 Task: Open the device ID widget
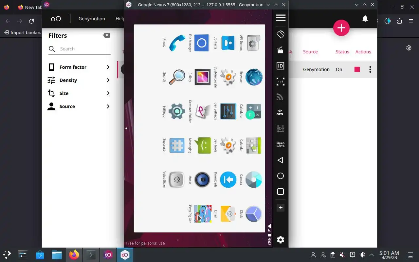281,66
